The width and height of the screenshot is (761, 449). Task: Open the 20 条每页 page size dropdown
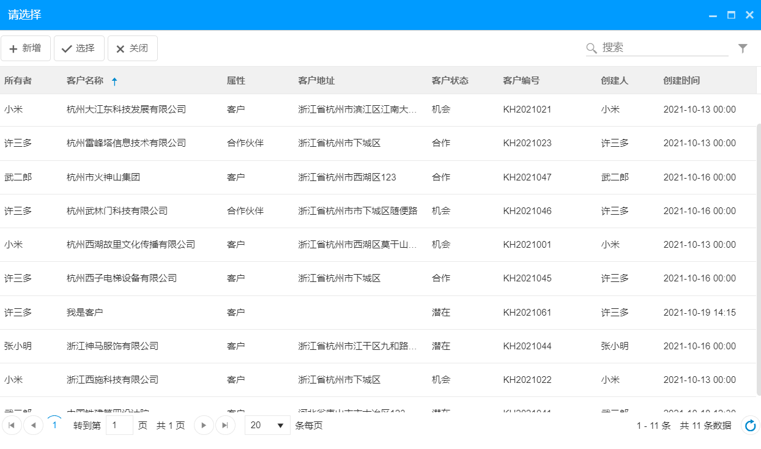(267, 425)
